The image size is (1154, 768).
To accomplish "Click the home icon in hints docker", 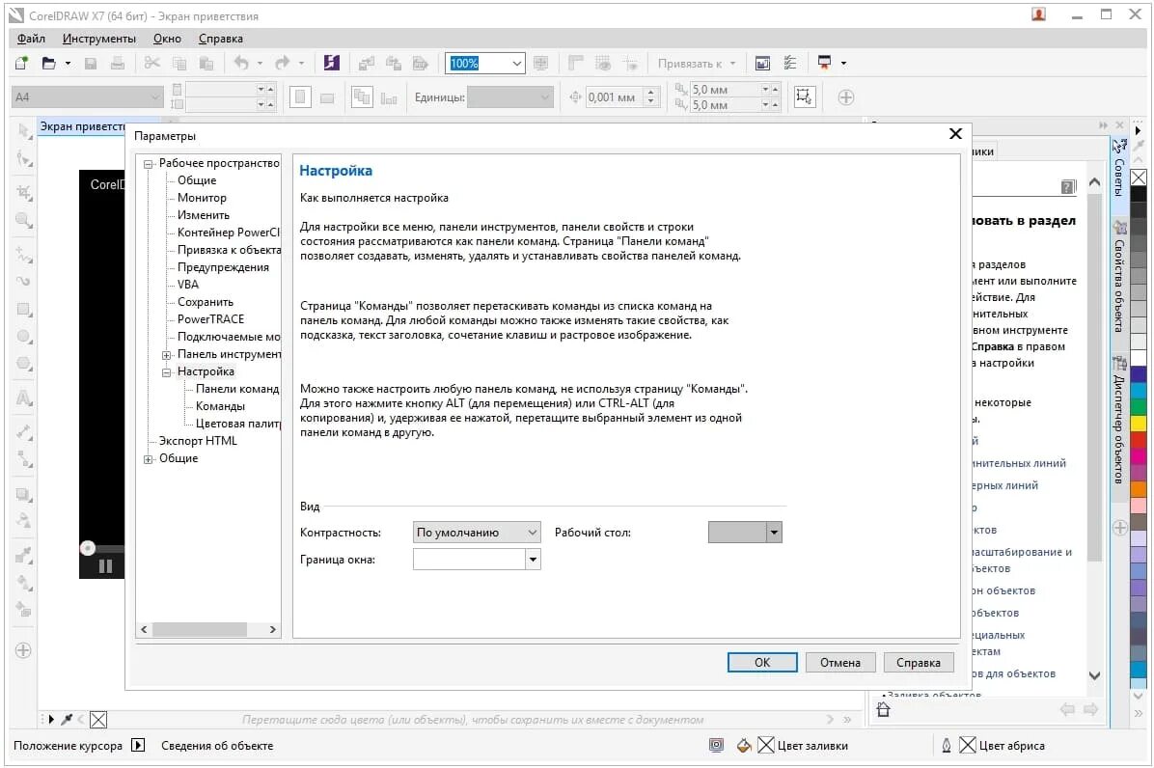I will tap(883, 709).
